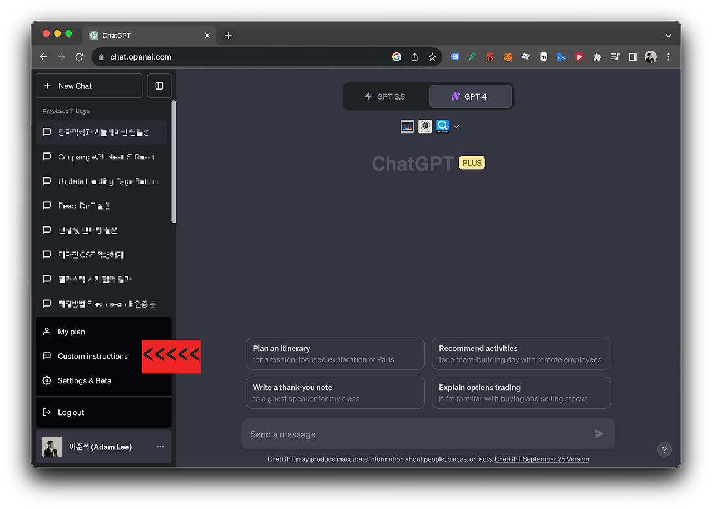Go forward in the browser
The width and height of the screenshot is (712, 509).
[x=61, y=57]
